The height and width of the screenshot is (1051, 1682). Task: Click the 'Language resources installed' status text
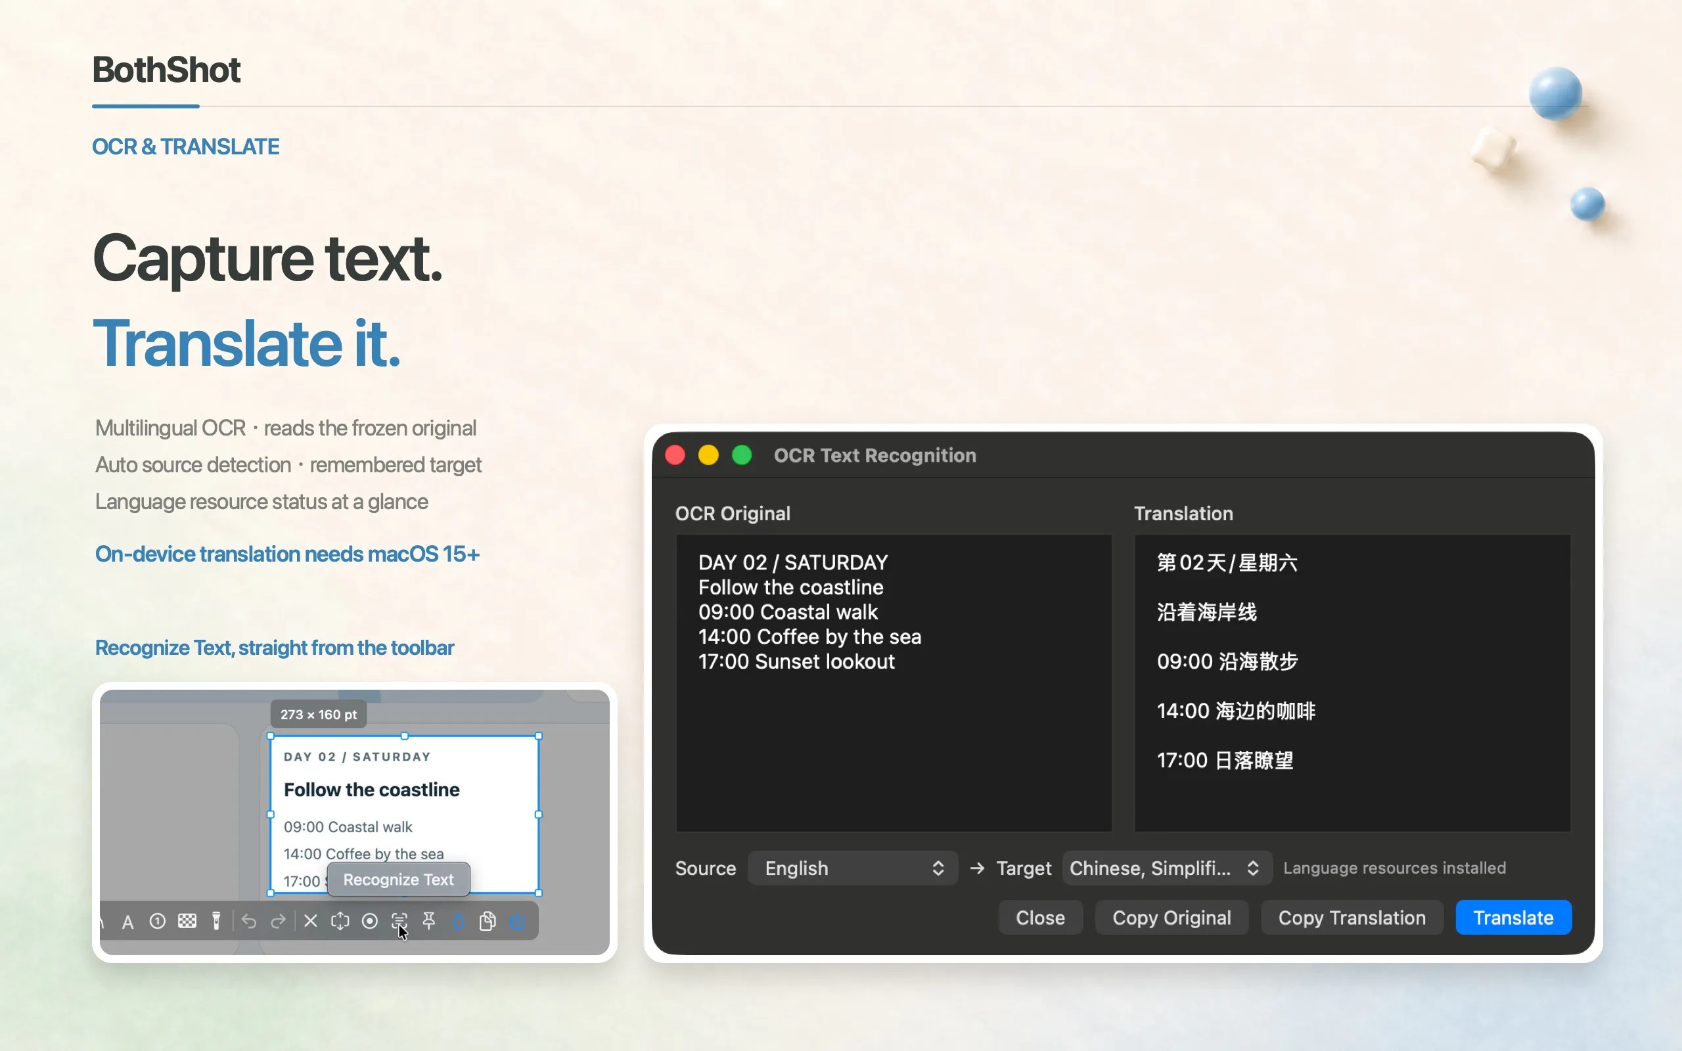(x=1394, y=868)
